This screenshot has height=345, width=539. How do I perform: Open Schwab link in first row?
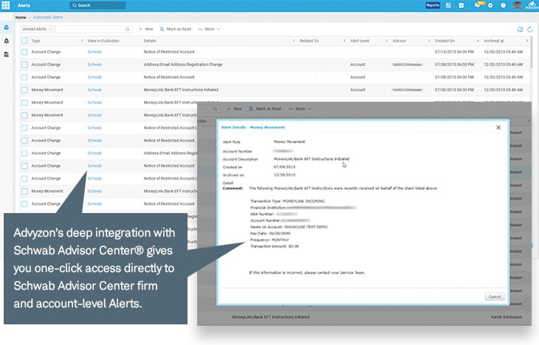[95, 52]
